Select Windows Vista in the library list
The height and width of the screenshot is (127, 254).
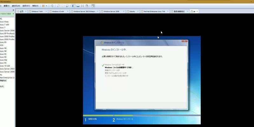[4, 22]
